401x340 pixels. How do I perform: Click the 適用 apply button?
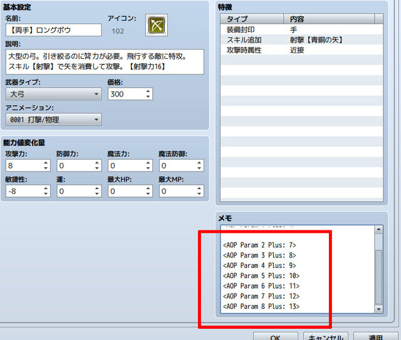pos(376,337)
